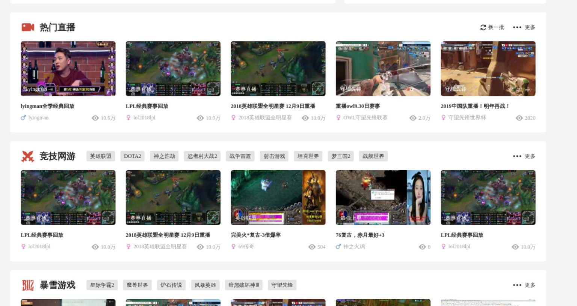Click female icon beside OWL守望先锋联赛
The image size is (577, 306).
pyautogui.click(x=338, y=118)
